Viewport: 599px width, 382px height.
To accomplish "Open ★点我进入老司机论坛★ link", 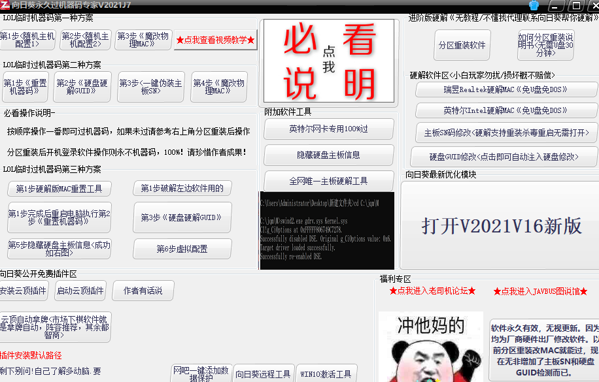I will [x=432, y=291].
